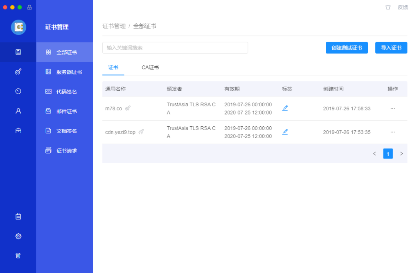Viewport: 419px width, 273px height.
Task: Open key management sidebar icon
Action: pos(18,72)
